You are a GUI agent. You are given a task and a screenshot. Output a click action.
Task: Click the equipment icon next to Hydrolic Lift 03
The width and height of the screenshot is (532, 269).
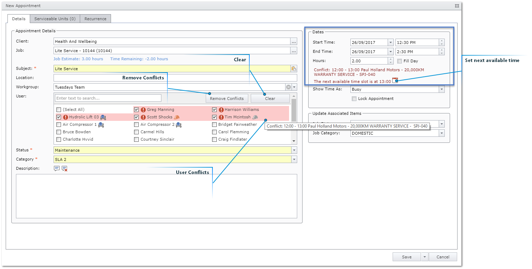[103, 117]
